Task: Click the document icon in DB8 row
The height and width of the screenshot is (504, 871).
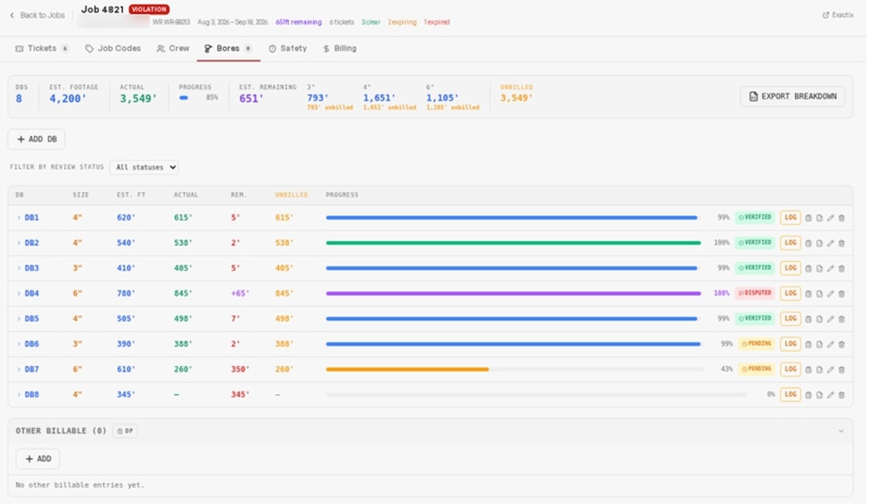Action: (x=819, y=395)
